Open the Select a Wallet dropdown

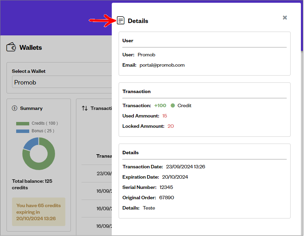(62, 82)
